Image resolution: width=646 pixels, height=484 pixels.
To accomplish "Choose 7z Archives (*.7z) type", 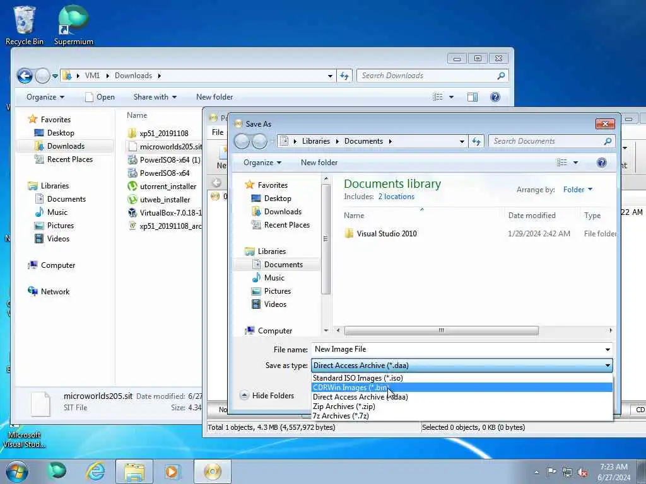I will [462, 416].
